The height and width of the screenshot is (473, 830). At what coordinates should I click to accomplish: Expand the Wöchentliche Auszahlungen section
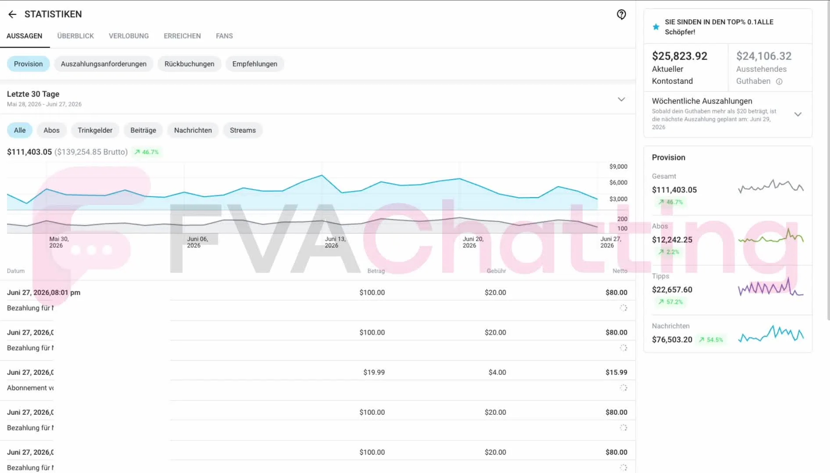click(798, 114)
